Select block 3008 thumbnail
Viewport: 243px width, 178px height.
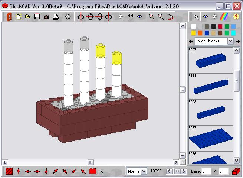coord(211,112)
